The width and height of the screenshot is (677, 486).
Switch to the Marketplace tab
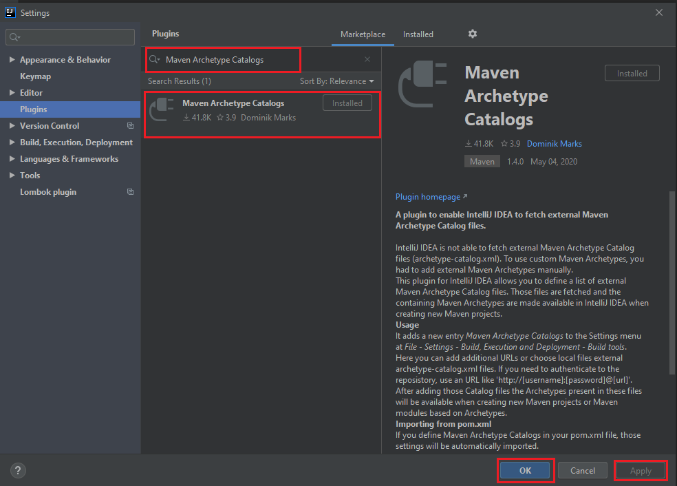coord(363,34)
